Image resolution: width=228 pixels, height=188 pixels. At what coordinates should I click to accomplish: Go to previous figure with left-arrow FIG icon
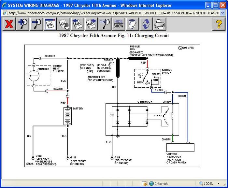[78, 24]
